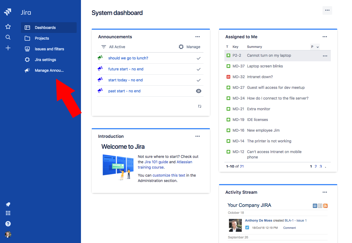Toggle eye icon on 'past start - no end'
Image resolution: width=352 pixels, height=243 pixels.
(x=199, y=91)
